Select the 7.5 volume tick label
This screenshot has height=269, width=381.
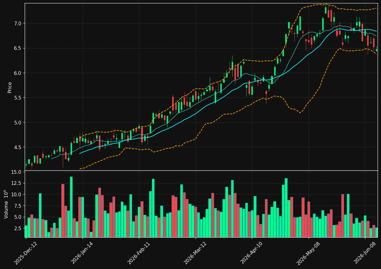click(x=18, y=206)
